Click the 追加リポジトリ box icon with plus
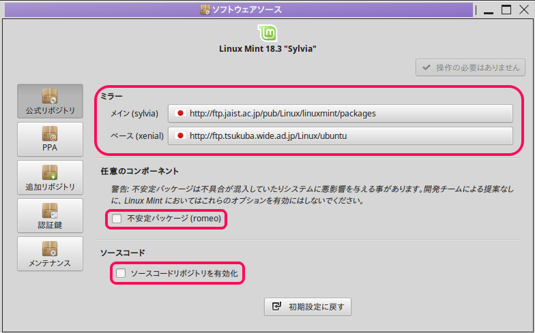The width and height of the screenshot is (535, 333). (x=50, y=173)
